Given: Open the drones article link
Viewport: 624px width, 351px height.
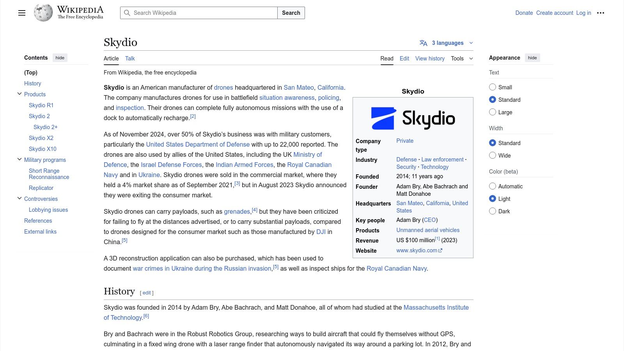Looking at the screenshot, I should (223, 87).
